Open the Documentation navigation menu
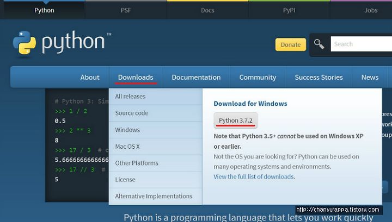Screen dimensions: 392x222 (196, 77)
